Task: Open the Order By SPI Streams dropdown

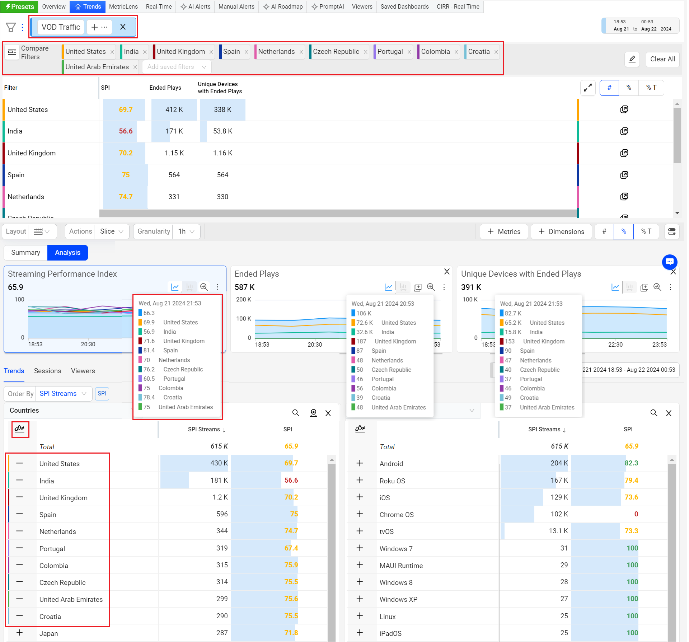Action: click(x=63, y=394)
